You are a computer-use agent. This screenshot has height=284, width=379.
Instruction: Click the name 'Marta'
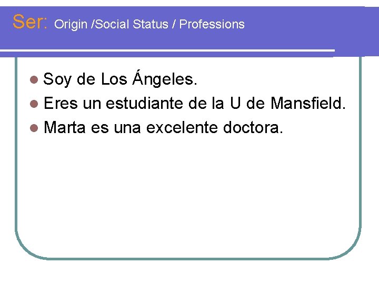click(65, 127)
